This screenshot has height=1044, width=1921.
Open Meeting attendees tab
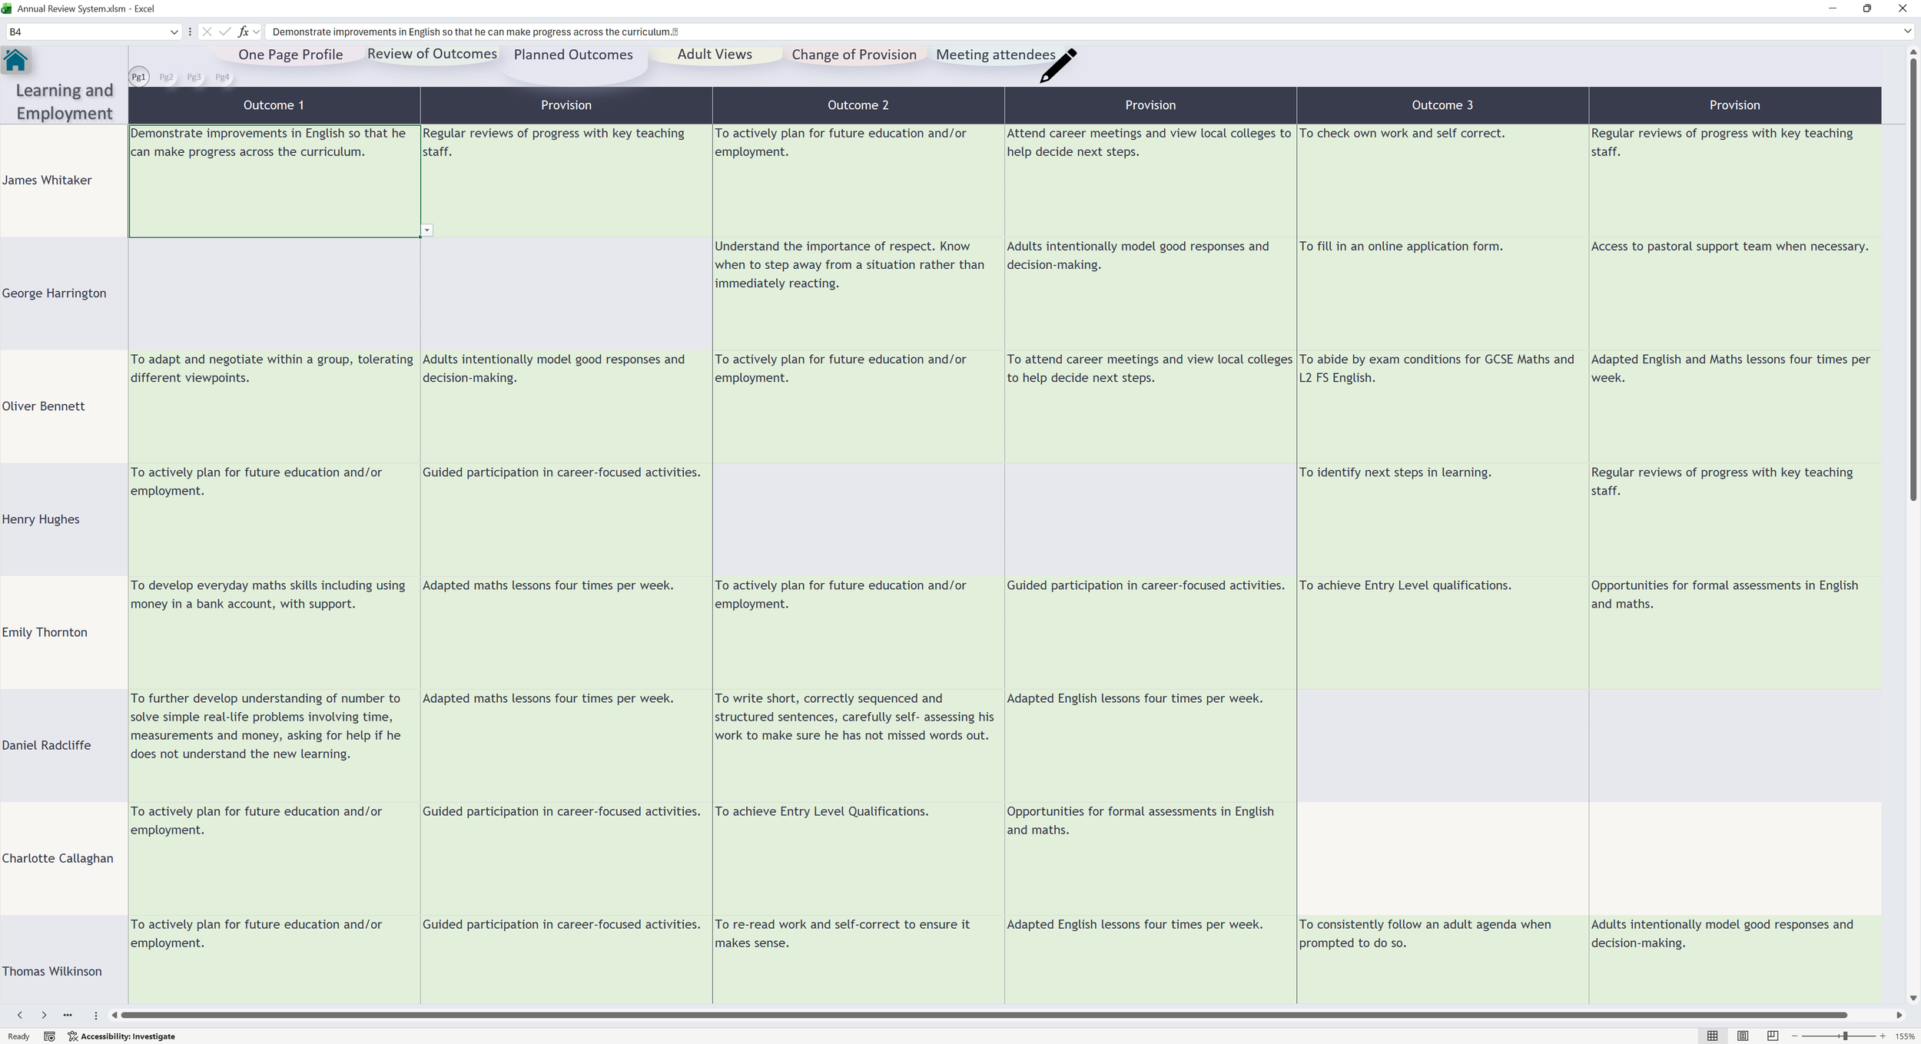995,55
